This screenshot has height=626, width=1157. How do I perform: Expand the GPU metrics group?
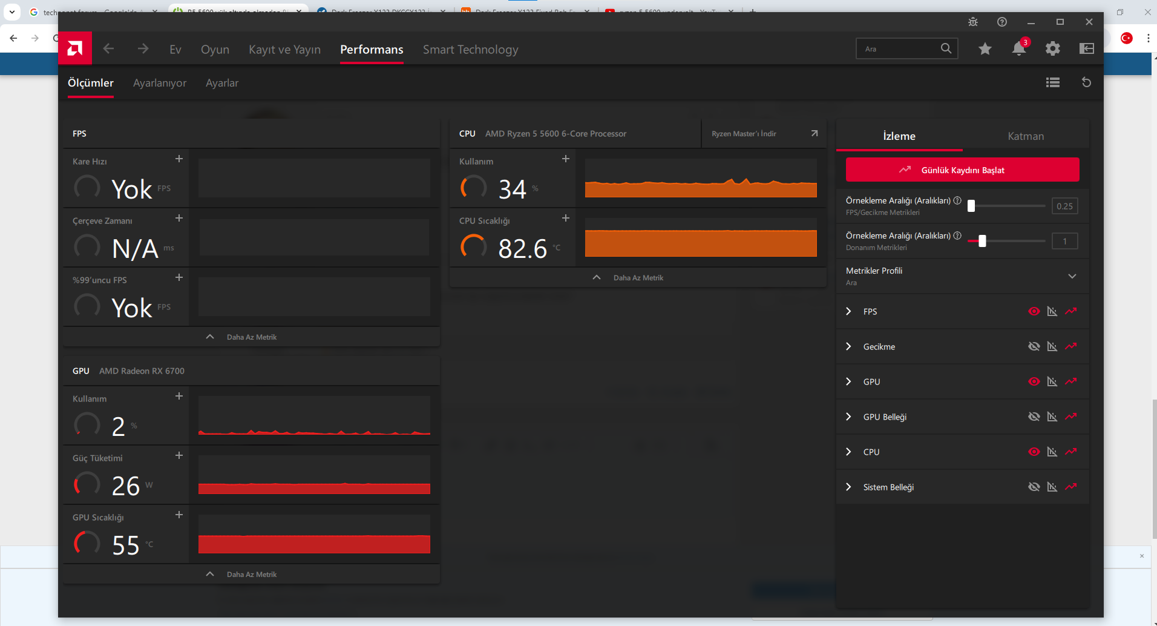coord(848,381)
